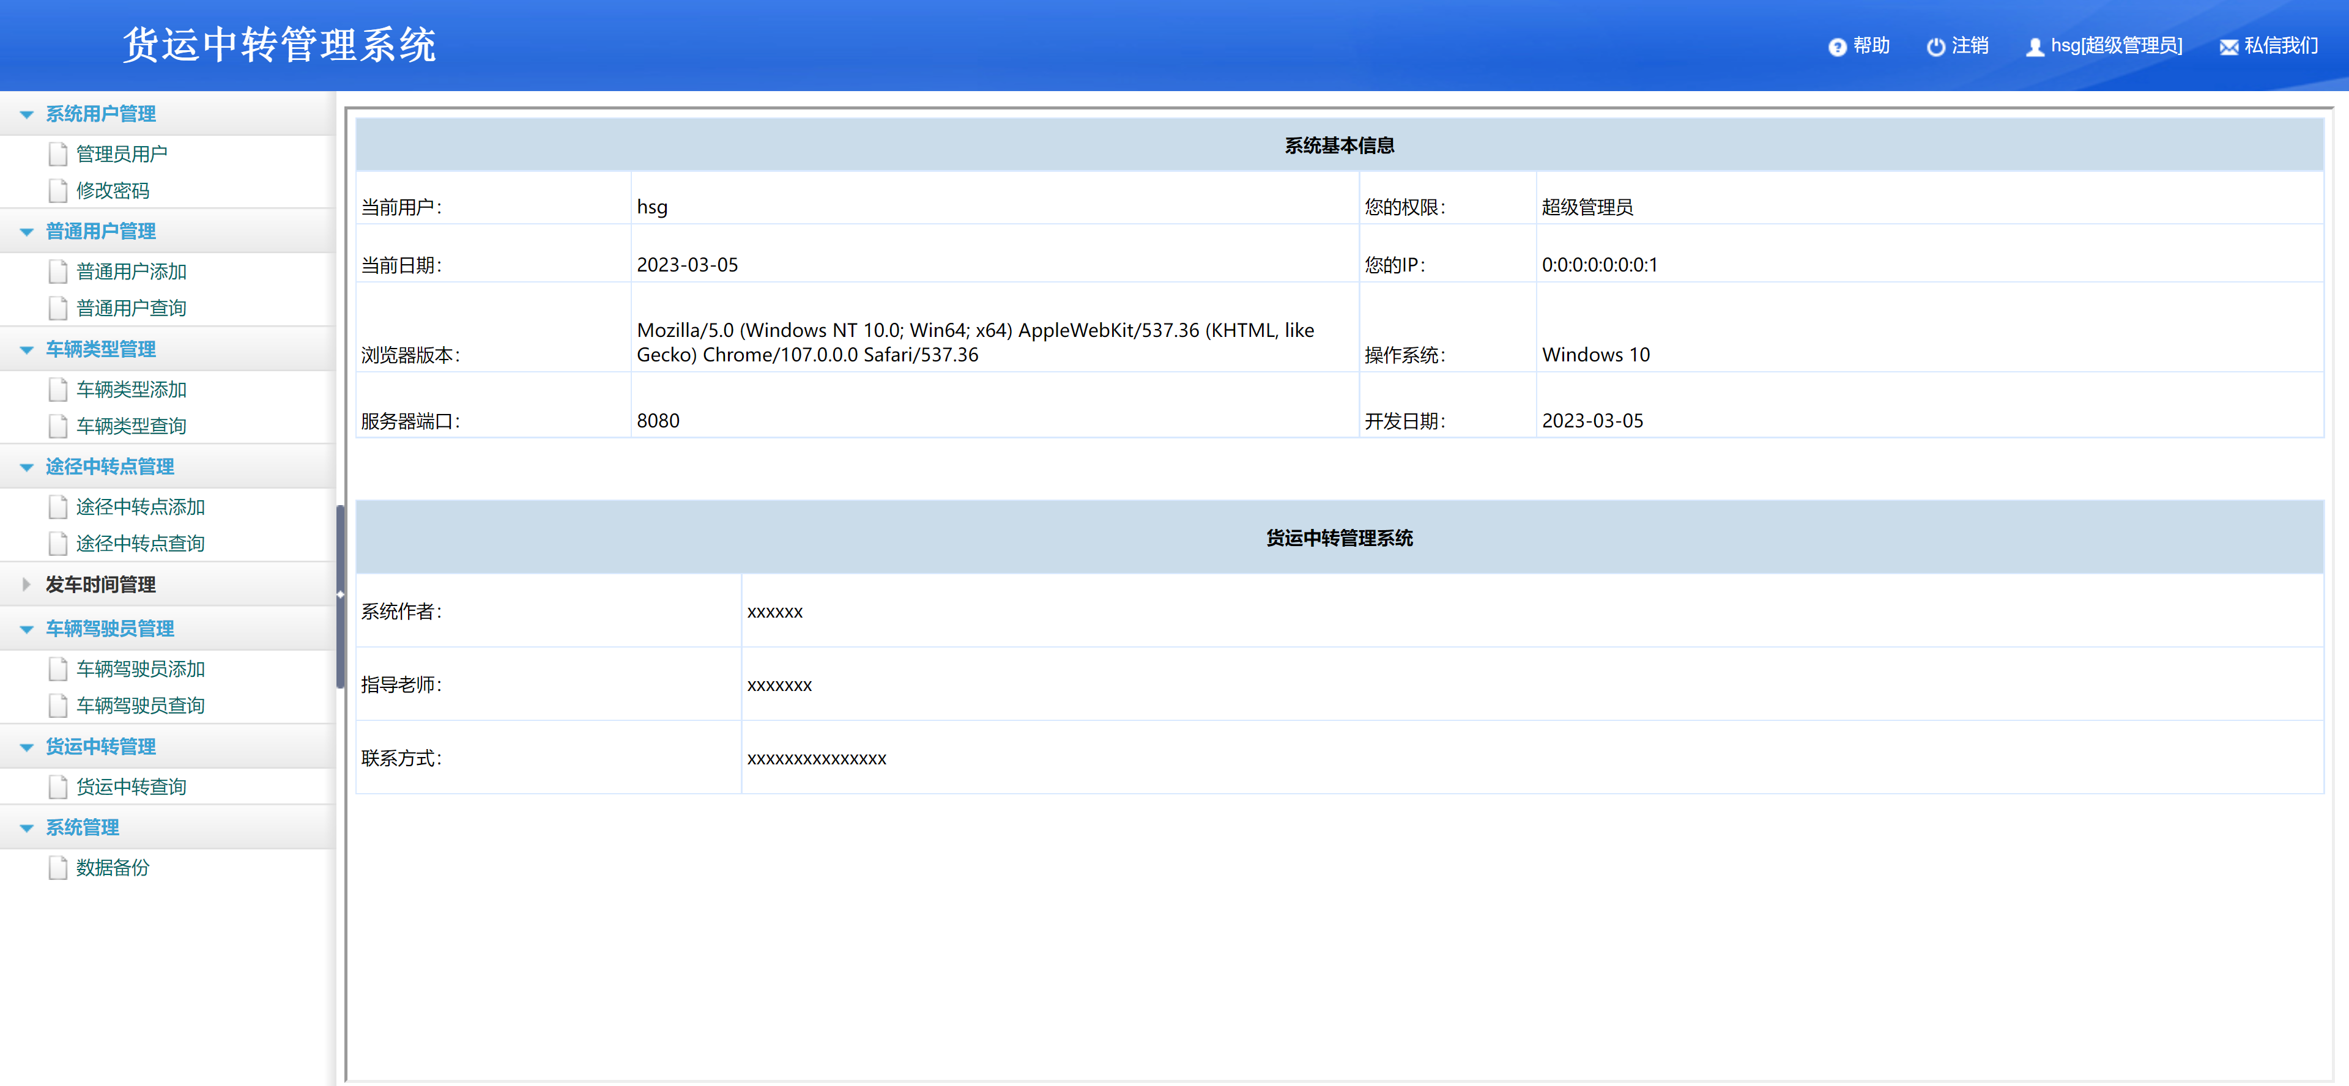Click page icon next to 普通用户添加
The width and height of the screenshot is (2349, 1086).
58,271
